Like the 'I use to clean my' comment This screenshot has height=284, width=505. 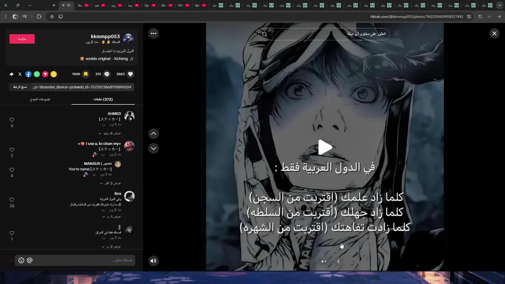12,150
